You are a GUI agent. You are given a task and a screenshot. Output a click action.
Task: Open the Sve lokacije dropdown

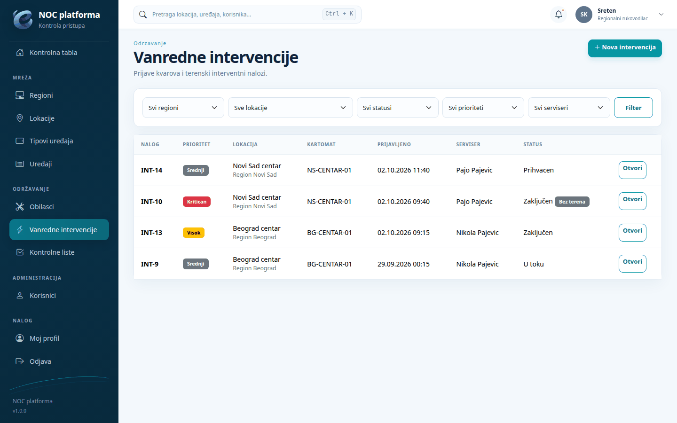pyautogui.click(x=291, y=108)
